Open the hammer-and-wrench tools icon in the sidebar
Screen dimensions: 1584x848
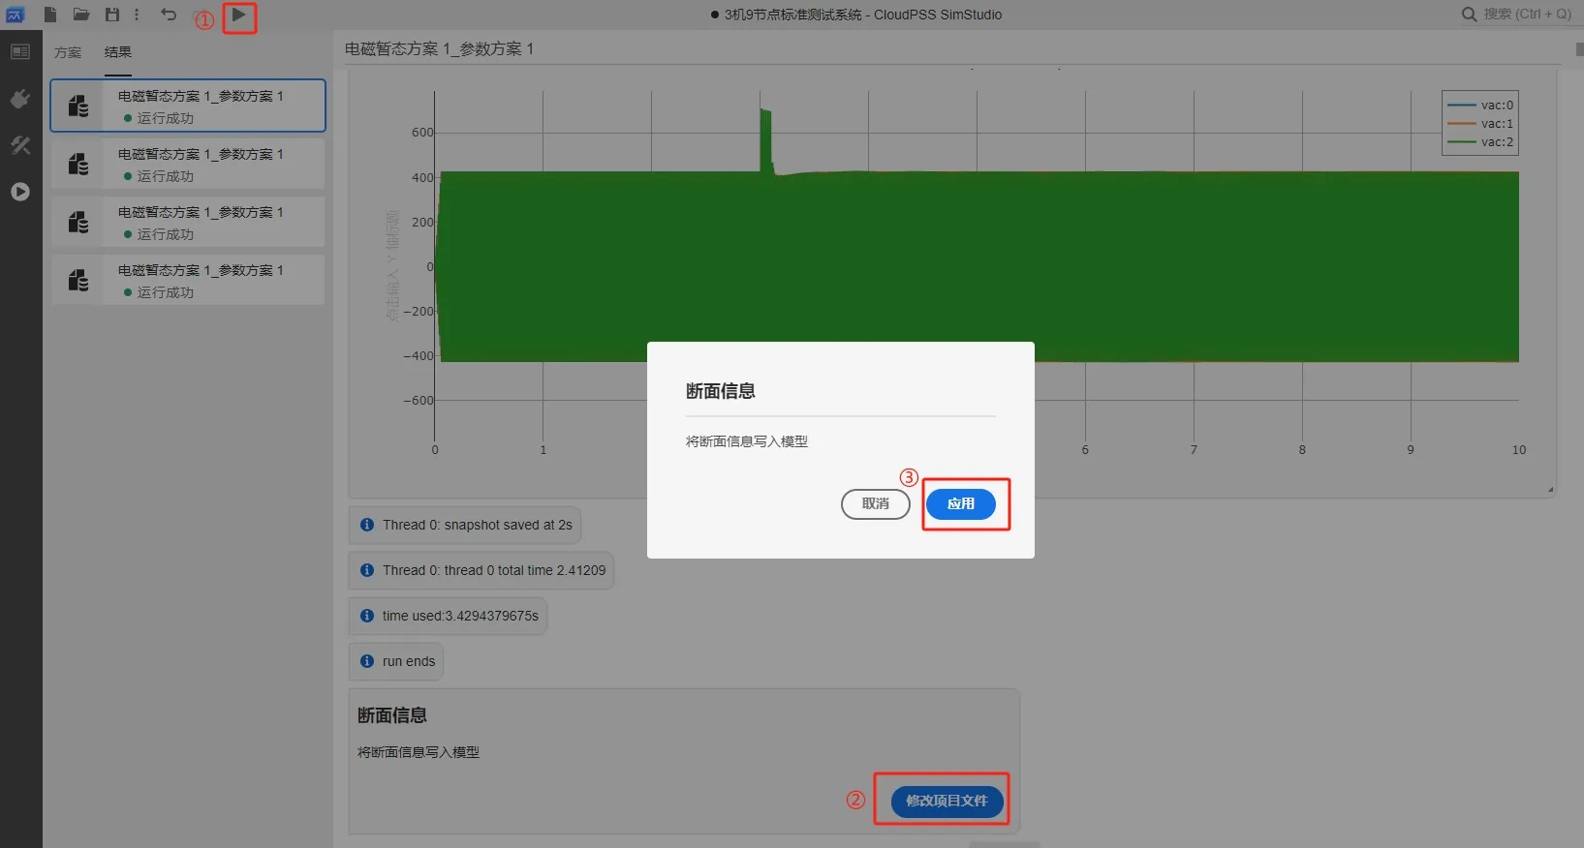coord(20,145)
